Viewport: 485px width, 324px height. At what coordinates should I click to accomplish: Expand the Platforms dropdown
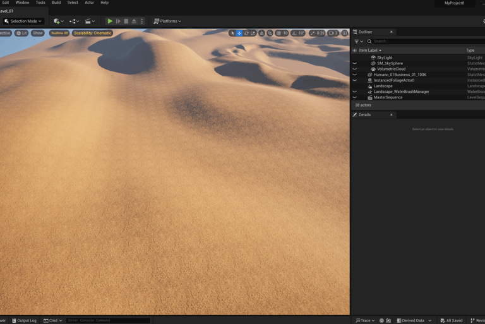coord(167,21)
